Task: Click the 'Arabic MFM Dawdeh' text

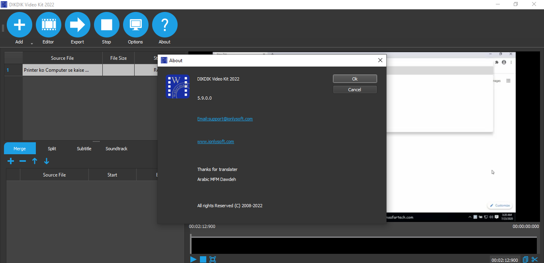Action: point(217,179)
